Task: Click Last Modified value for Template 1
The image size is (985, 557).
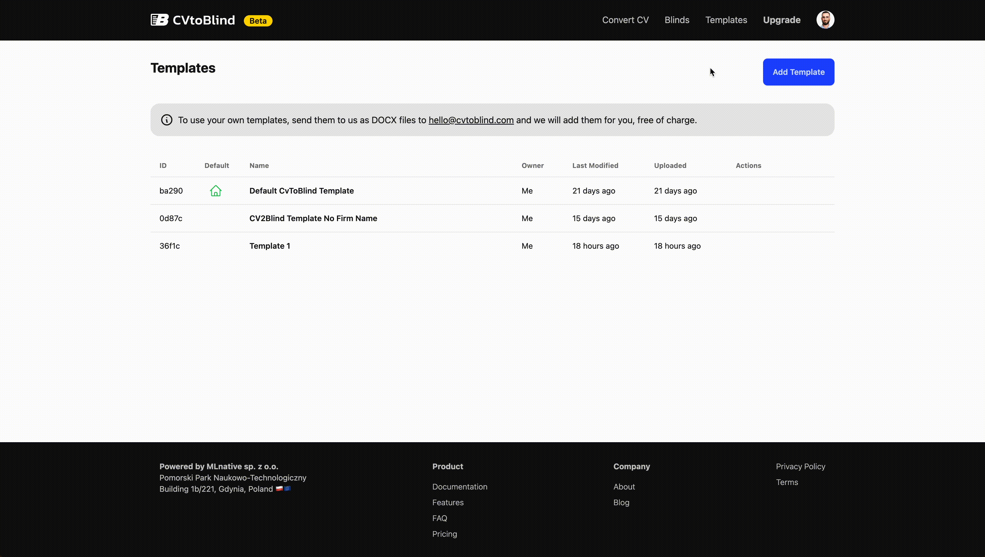Action: tap(596, 246)
